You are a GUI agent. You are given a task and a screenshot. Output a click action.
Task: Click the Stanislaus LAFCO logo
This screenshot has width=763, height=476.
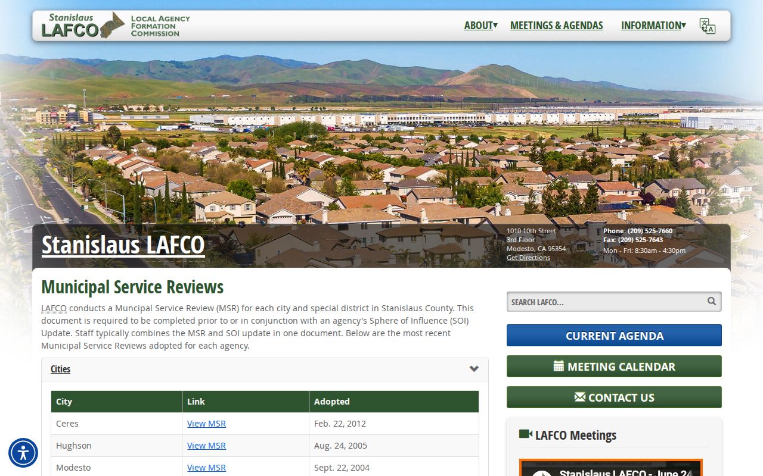click(116, 26)
